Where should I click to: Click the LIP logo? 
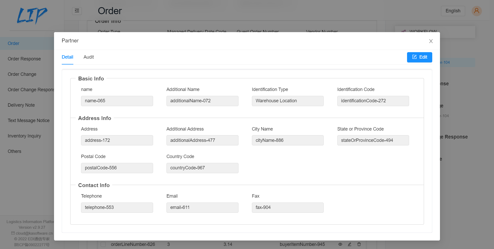[x=32, y=16]
